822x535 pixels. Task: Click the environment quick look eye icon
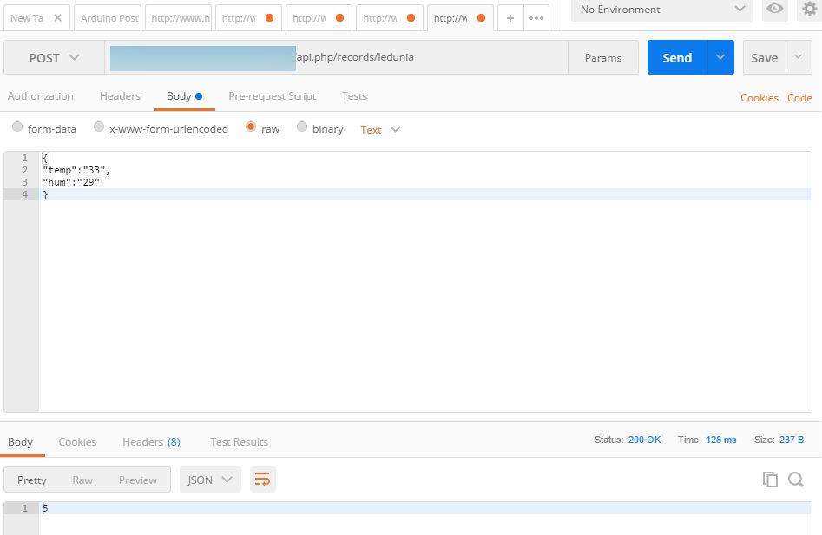tap(774, 9)
